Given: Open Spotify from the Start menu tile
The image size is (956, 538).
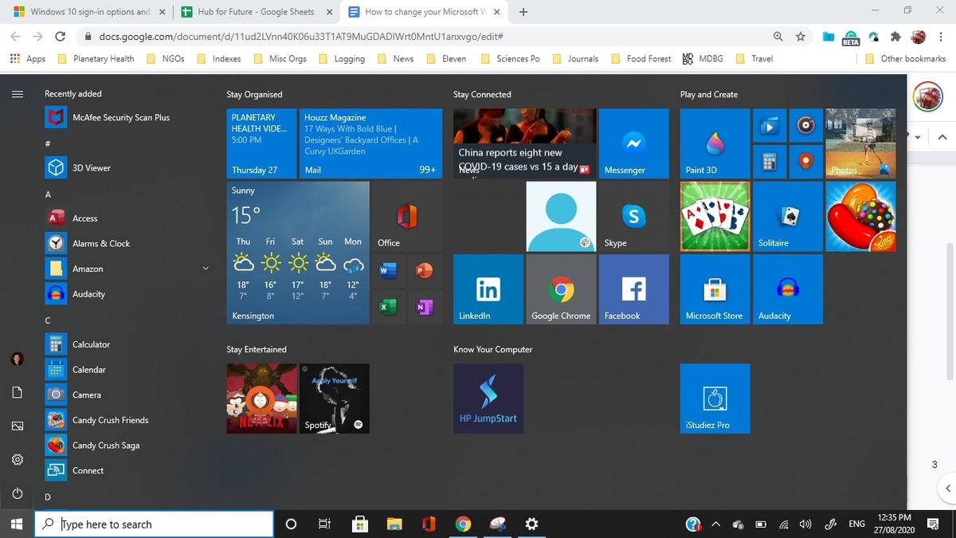Looking at the screenshot, I should click(334, 398).
